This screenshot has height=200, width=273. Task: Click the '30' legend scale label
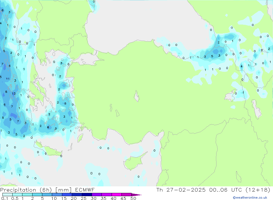tap(94, 198)
